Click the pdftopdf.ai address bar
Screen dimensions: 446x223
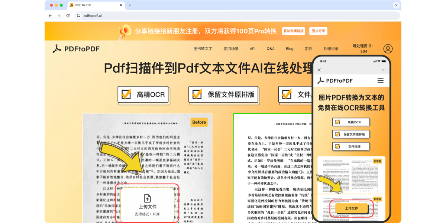pyautogui.click(x=237, y=16)
